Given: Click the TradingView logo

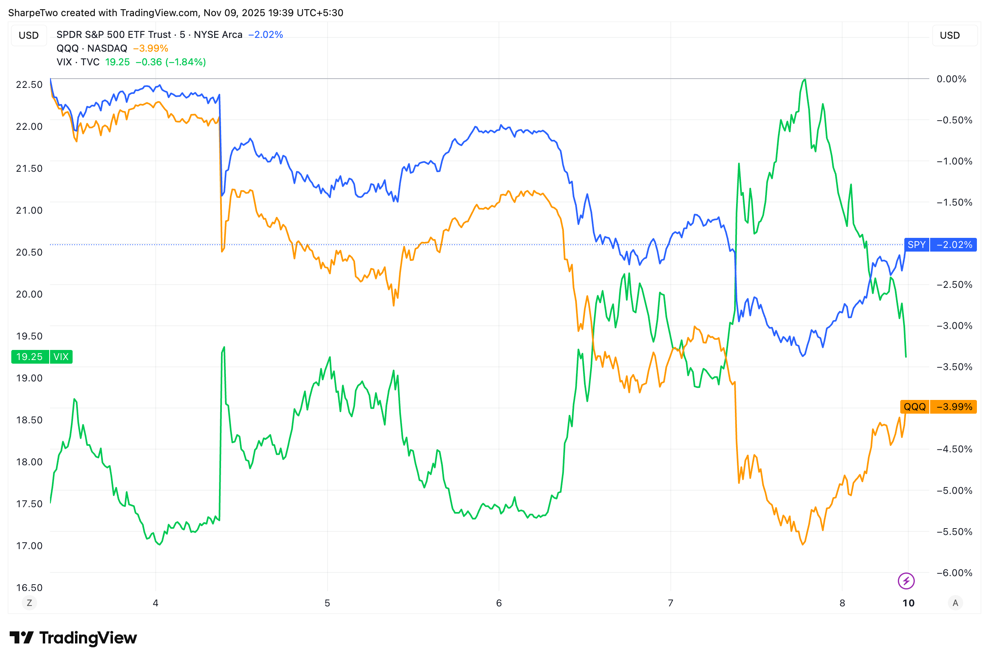Looking at the screenshot, I should [73, 637].
